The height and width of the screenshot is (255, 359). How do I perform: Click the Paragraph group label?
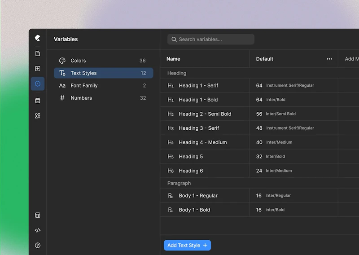179,183
